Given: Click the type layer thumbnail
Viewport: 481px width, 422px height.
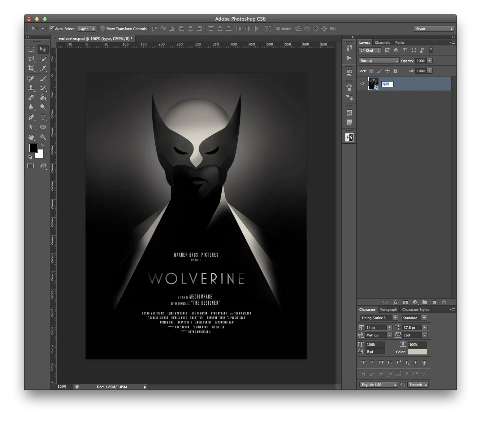Looking at the screenshot, I should point(373,84).
